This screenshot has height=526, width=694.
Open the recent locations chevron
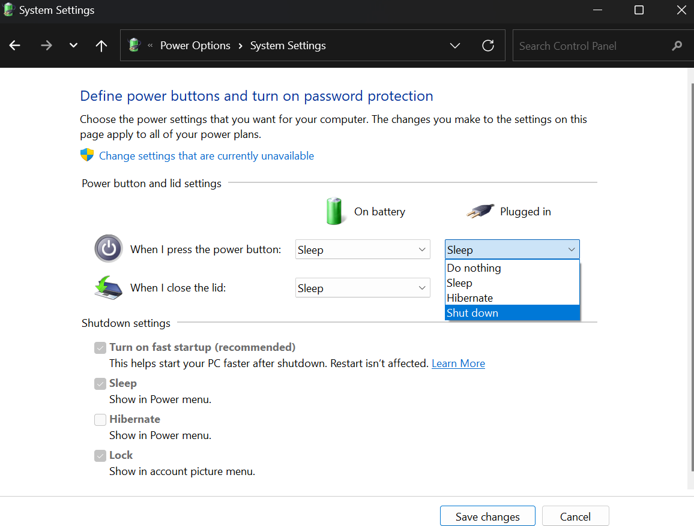click(x=73, y=46)
